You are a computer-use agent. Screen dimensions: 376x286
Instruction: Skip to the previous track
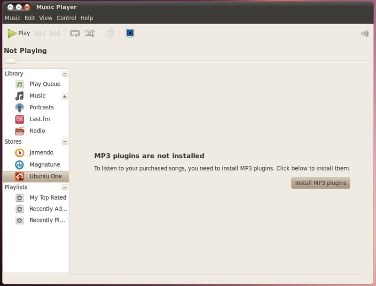click(x=40, y=33)
